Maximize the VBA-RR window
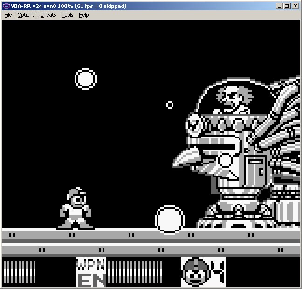The height and width of the screenshot is (289, 302). point(287,6)
